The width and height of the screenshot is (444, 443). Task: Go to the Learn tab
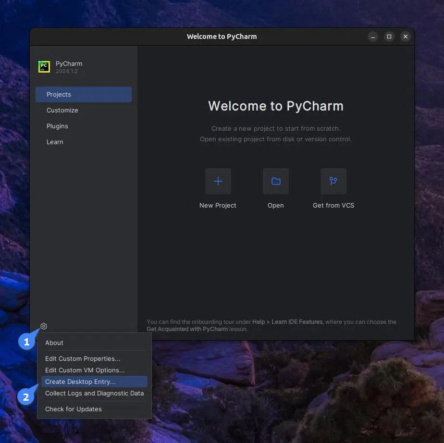pos(84,142)
